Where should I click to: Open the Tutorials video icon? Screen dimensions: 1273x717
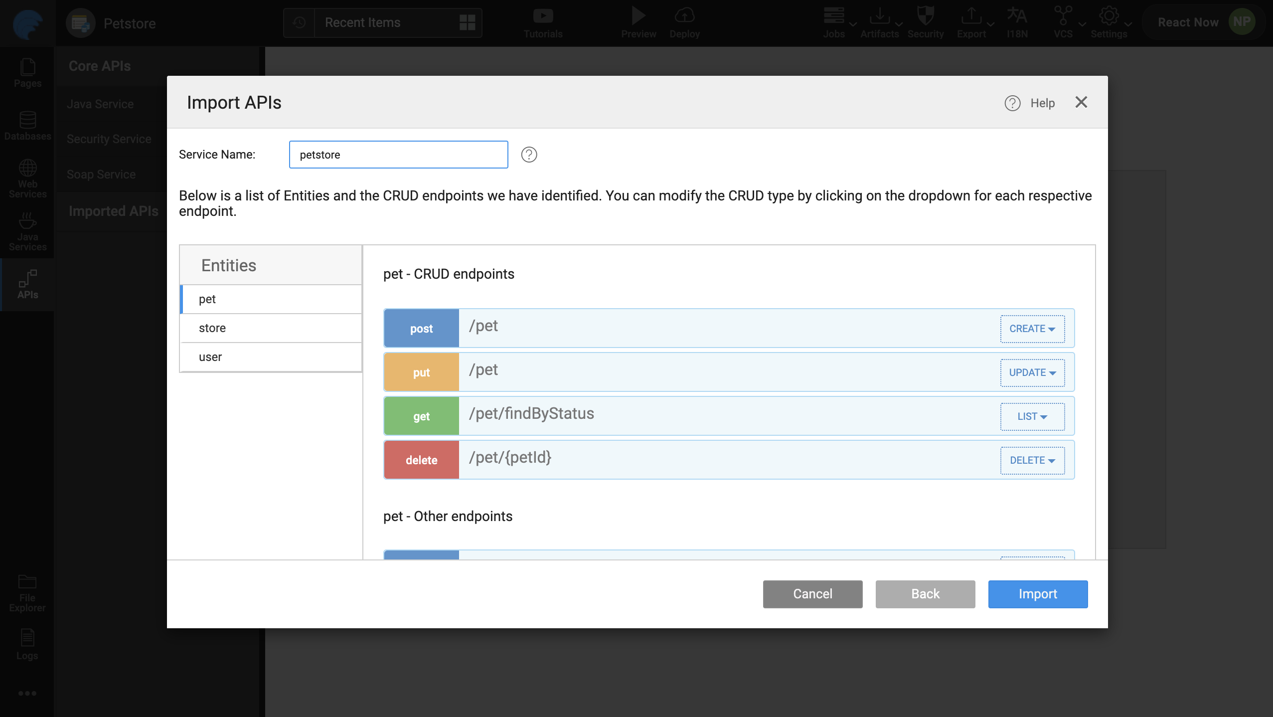pyautogui.click(x=543, y=16)
